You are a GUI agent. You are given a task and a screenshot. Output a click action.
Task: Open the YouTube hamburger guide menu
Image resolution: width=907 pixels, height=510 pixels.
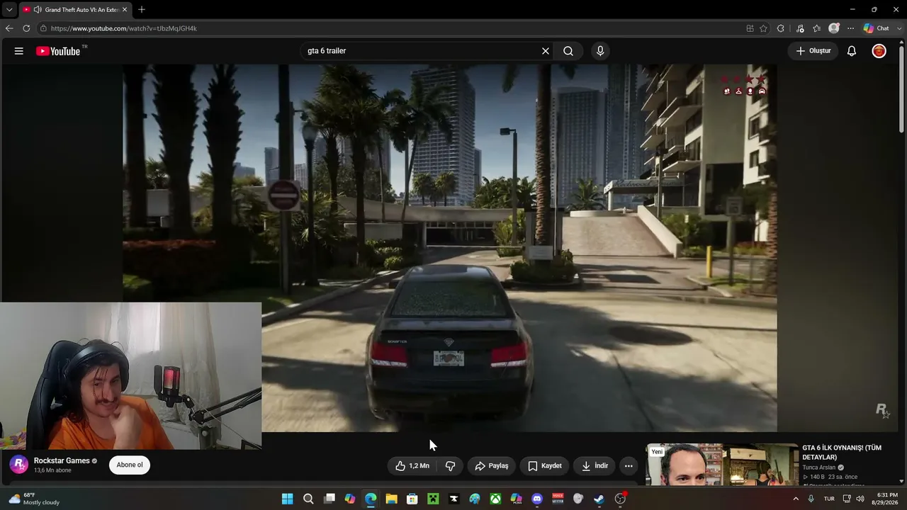[19, 51]
